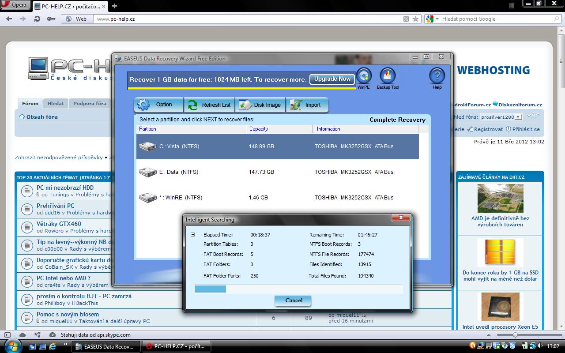The width and height of the screenshot is (565, 353).
Task: Open the Help question mark icon
Action: click(437, 76)
